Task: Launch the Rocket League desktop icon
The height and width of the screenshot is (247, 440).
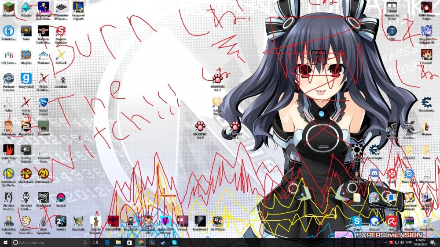Action: pos(44,103)
